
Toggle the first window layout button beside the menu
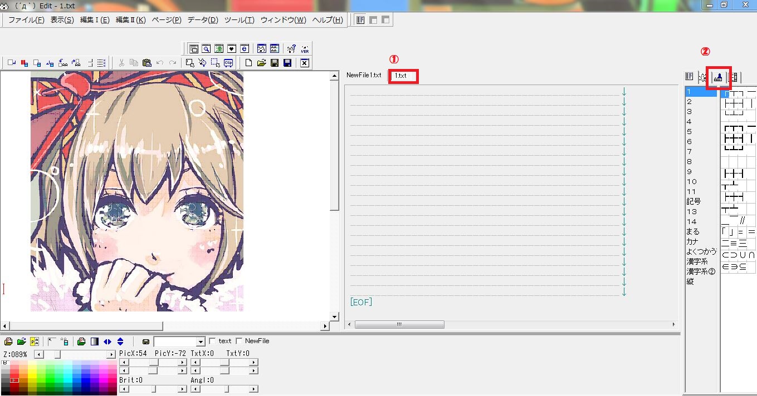[x=360, y=20]
